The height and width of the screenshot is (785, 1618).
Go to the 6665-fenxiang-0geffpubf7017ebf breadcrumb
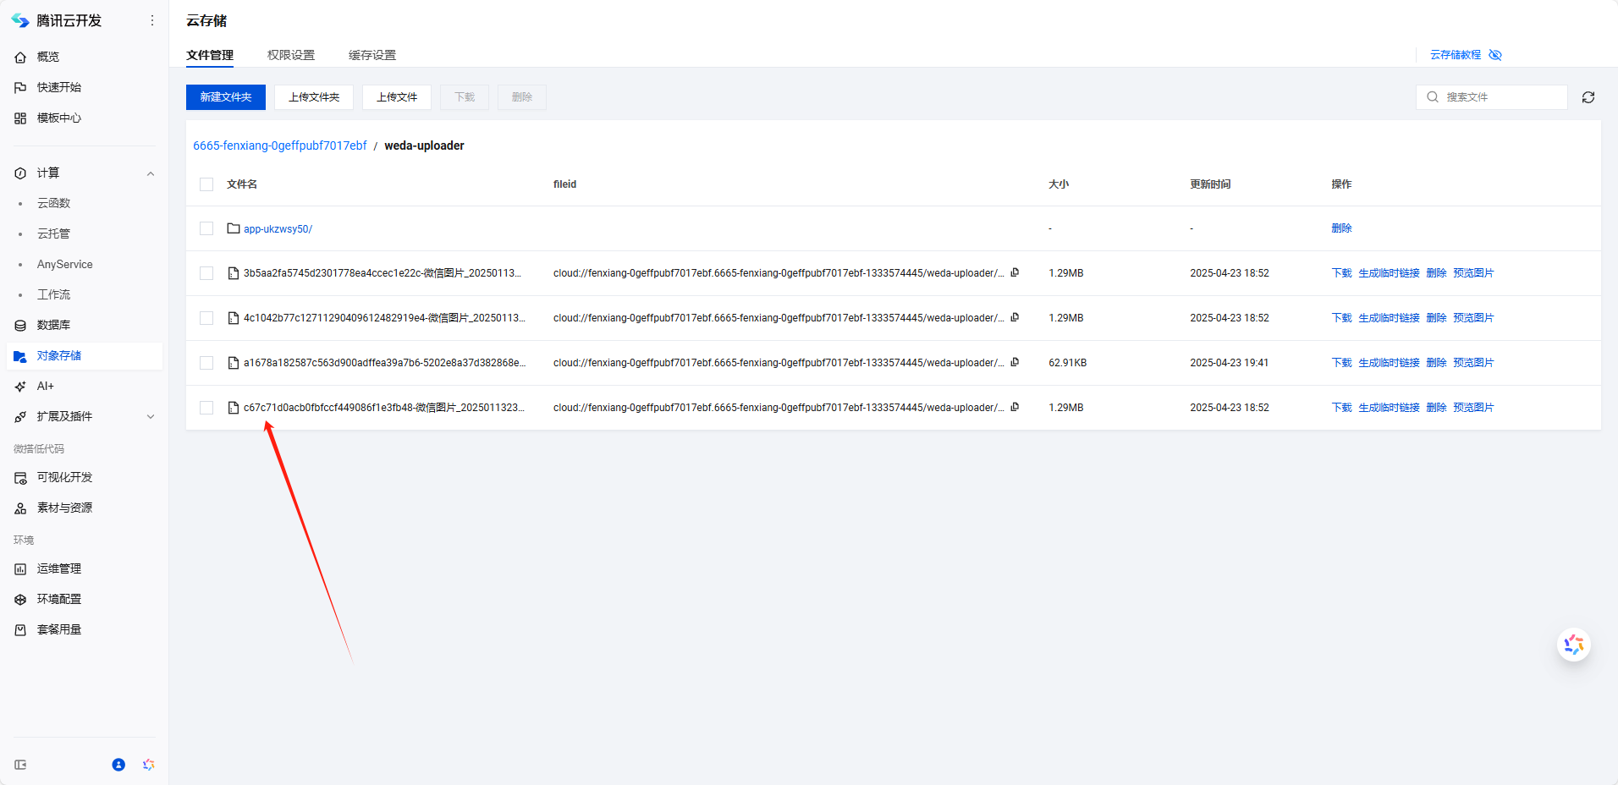[x=280, y=145]
